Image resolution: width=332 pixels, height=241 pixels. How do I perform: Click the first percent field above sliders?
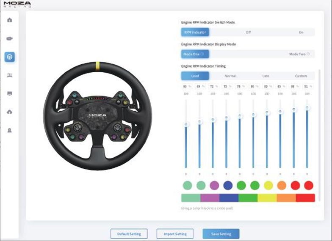pos(186,86)
